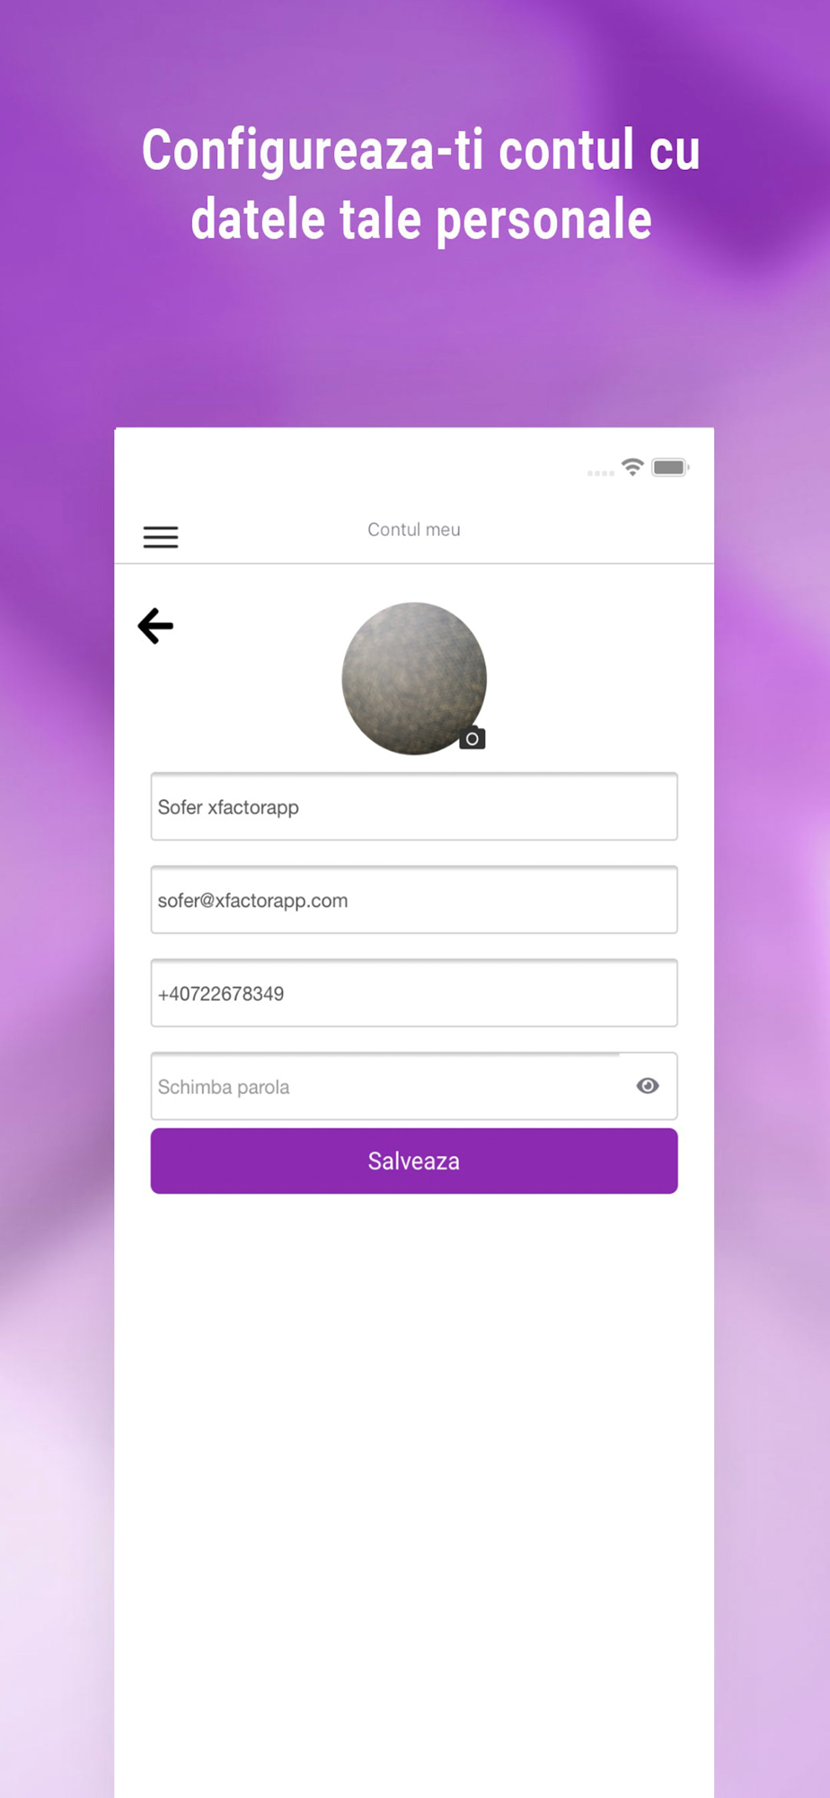Select the sofer@xfactorapp.com email field
830x1798 pixels.
(x=414, y=900)
